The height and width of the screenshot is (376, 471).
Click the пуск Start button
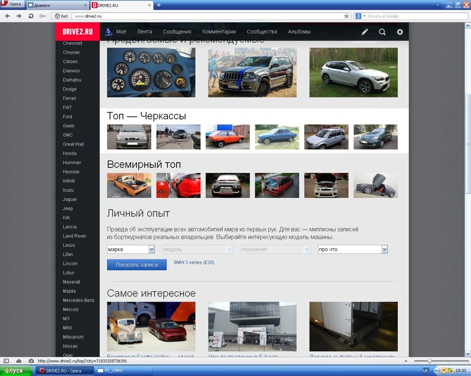coord(16,371)
